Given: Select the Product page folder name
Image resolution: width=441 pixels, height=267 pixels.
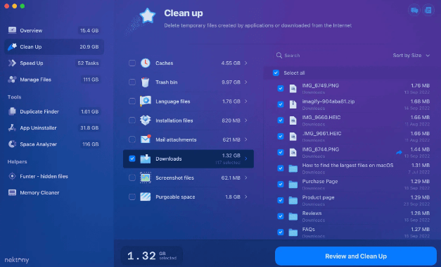Looking at the screenshot, I should (x=318, y=197).
